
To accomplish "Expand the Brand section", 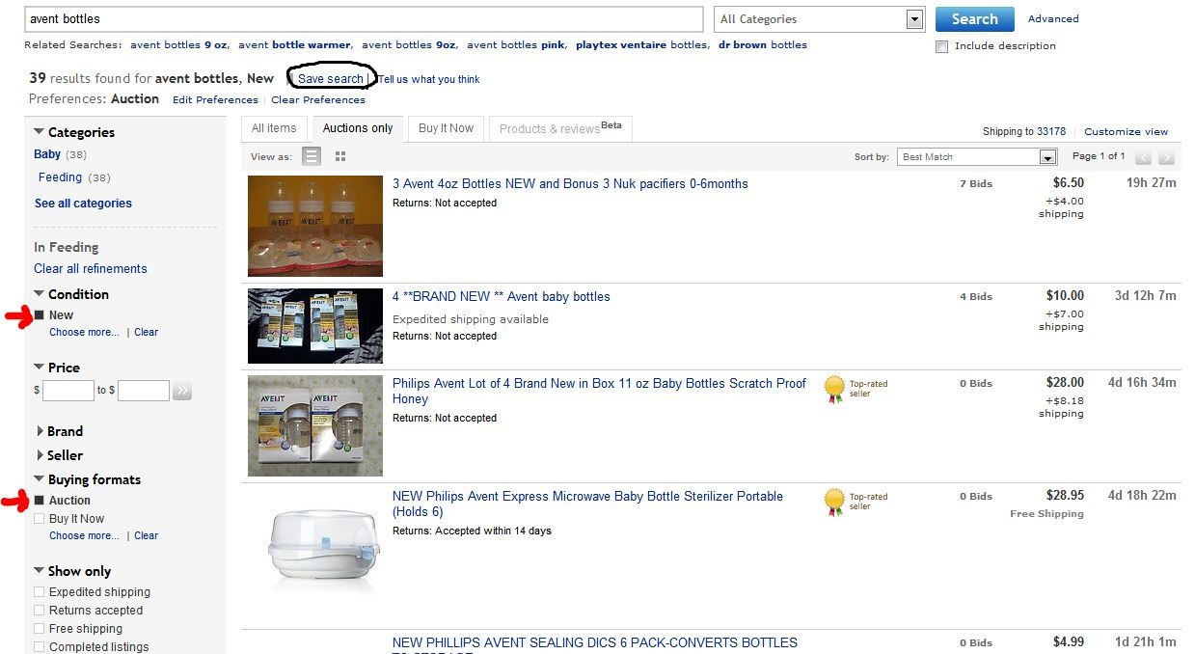I will 40,431.
